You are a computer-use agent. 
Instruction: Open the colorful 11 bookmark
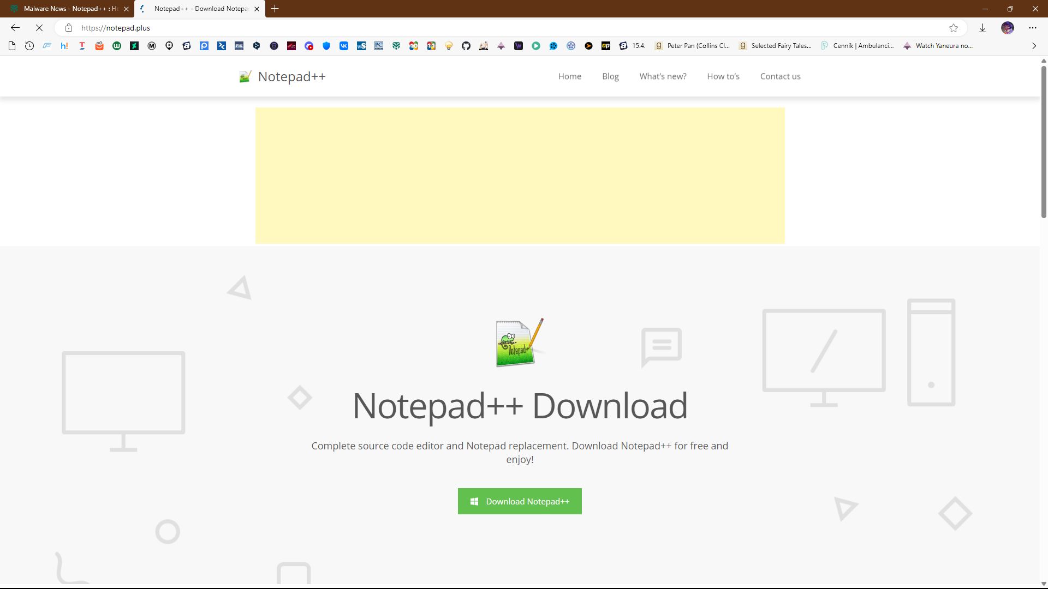click(x=431, y=46)
